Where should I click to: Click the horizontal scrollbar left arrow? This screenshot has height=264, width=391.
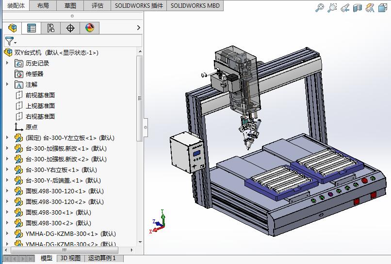pos(6,250)
